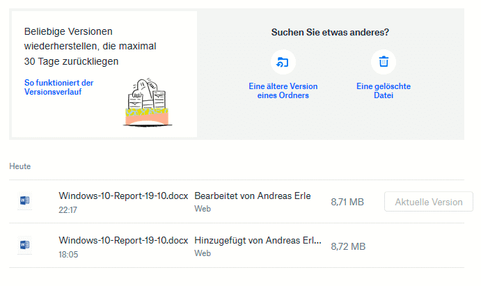Follow the 'Eine gelöschte Datei' link

(383, 90)
